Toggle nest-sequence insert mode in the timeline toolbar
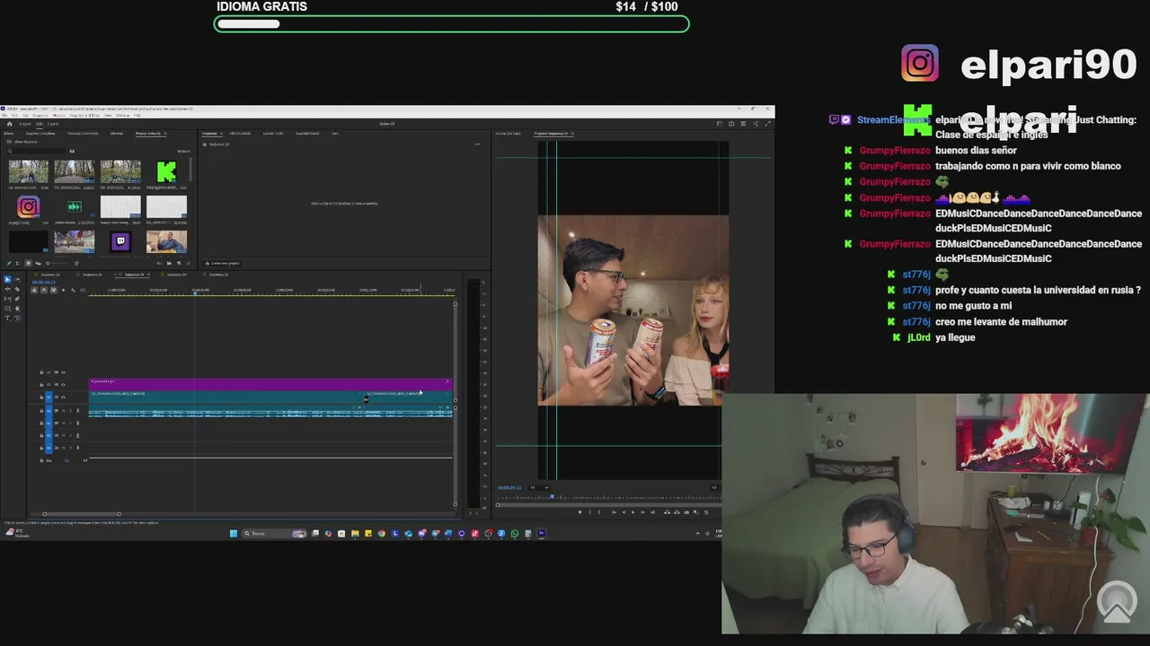The height and width of the screenshot is (646, 1150). click(x=34, y=290)
